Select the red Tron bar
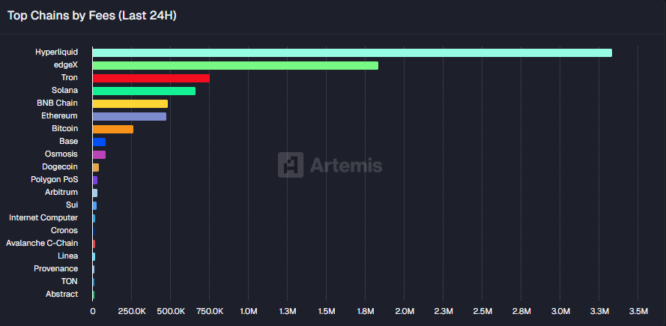Screen dimensions: 666x326 [x=151, y=78]
